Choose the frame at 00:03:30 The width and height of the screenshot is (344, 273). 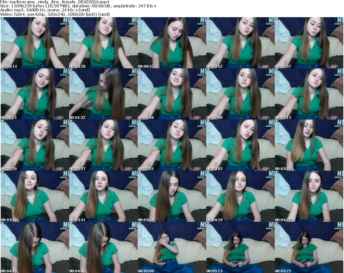click(35, 196)
